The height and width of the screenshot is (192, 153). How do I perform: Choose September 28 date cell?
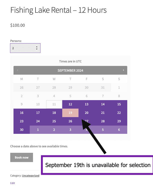pos(103,121)
